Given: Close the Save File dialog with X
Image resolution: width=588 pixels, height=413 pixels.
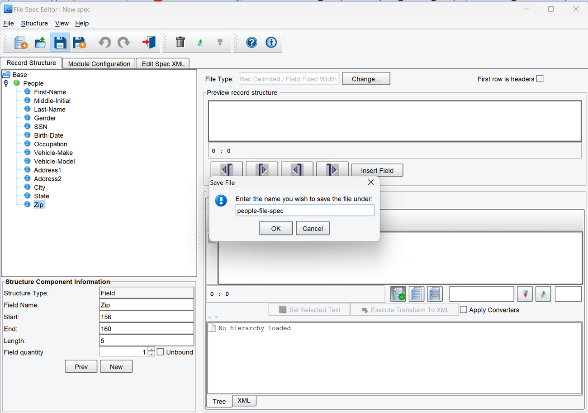Looking at the screenshot, I should point(371,182).
